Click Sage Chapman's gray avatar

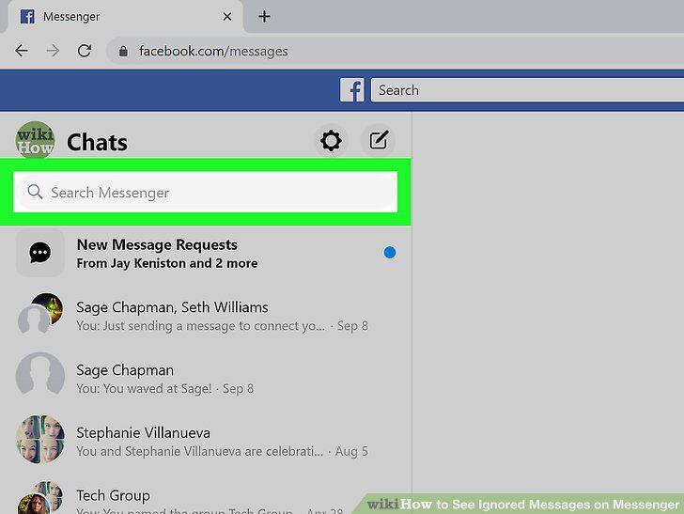pos(40,376)
